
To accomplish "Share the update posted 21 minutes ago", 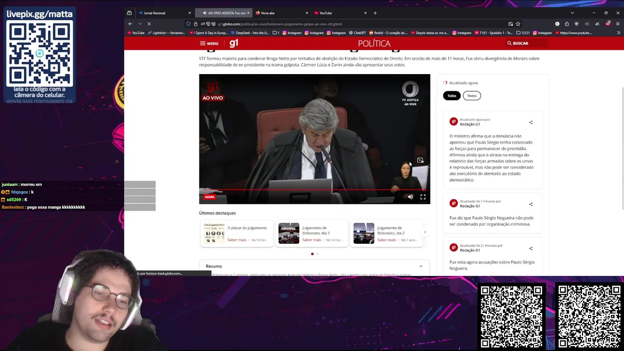I will (531, 249).
